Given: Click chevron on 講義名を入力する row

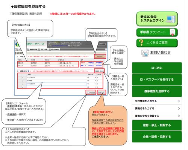Looking at the screenshot, I should pos(179,109).
